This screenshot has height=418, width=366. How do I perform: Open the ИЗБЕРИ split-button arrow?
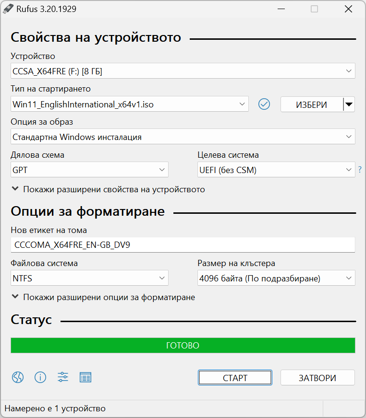[x=349, y=104]
